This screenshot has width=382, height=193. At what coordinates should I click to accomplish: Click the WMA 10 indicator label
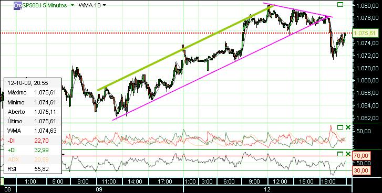[x=89, y=5]
